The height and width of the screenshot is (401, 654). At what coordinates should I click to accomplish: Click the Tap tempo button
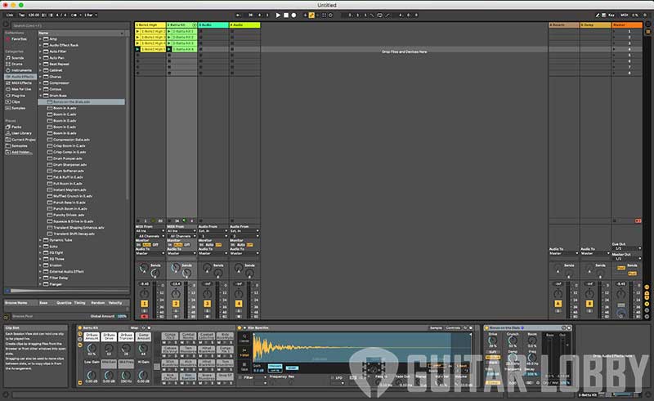(21, 15)
